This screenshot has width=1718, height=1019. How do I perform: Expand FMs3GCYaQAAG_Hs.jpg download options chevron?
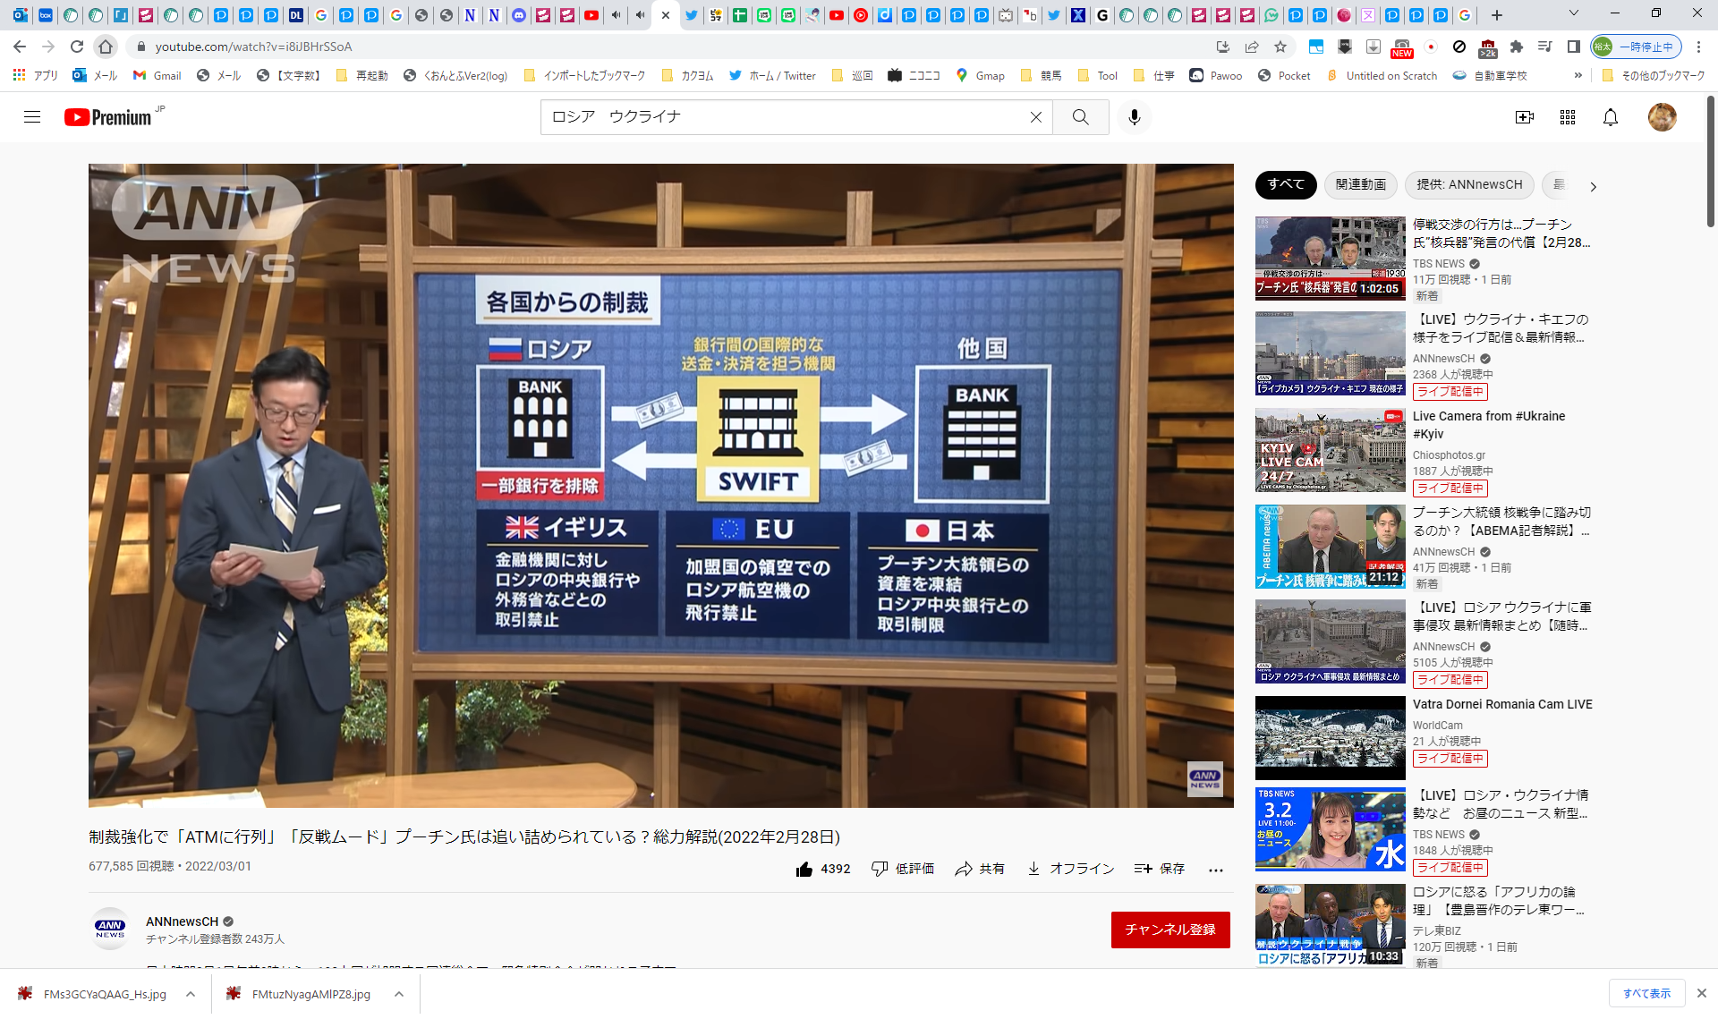click(191, 994)
